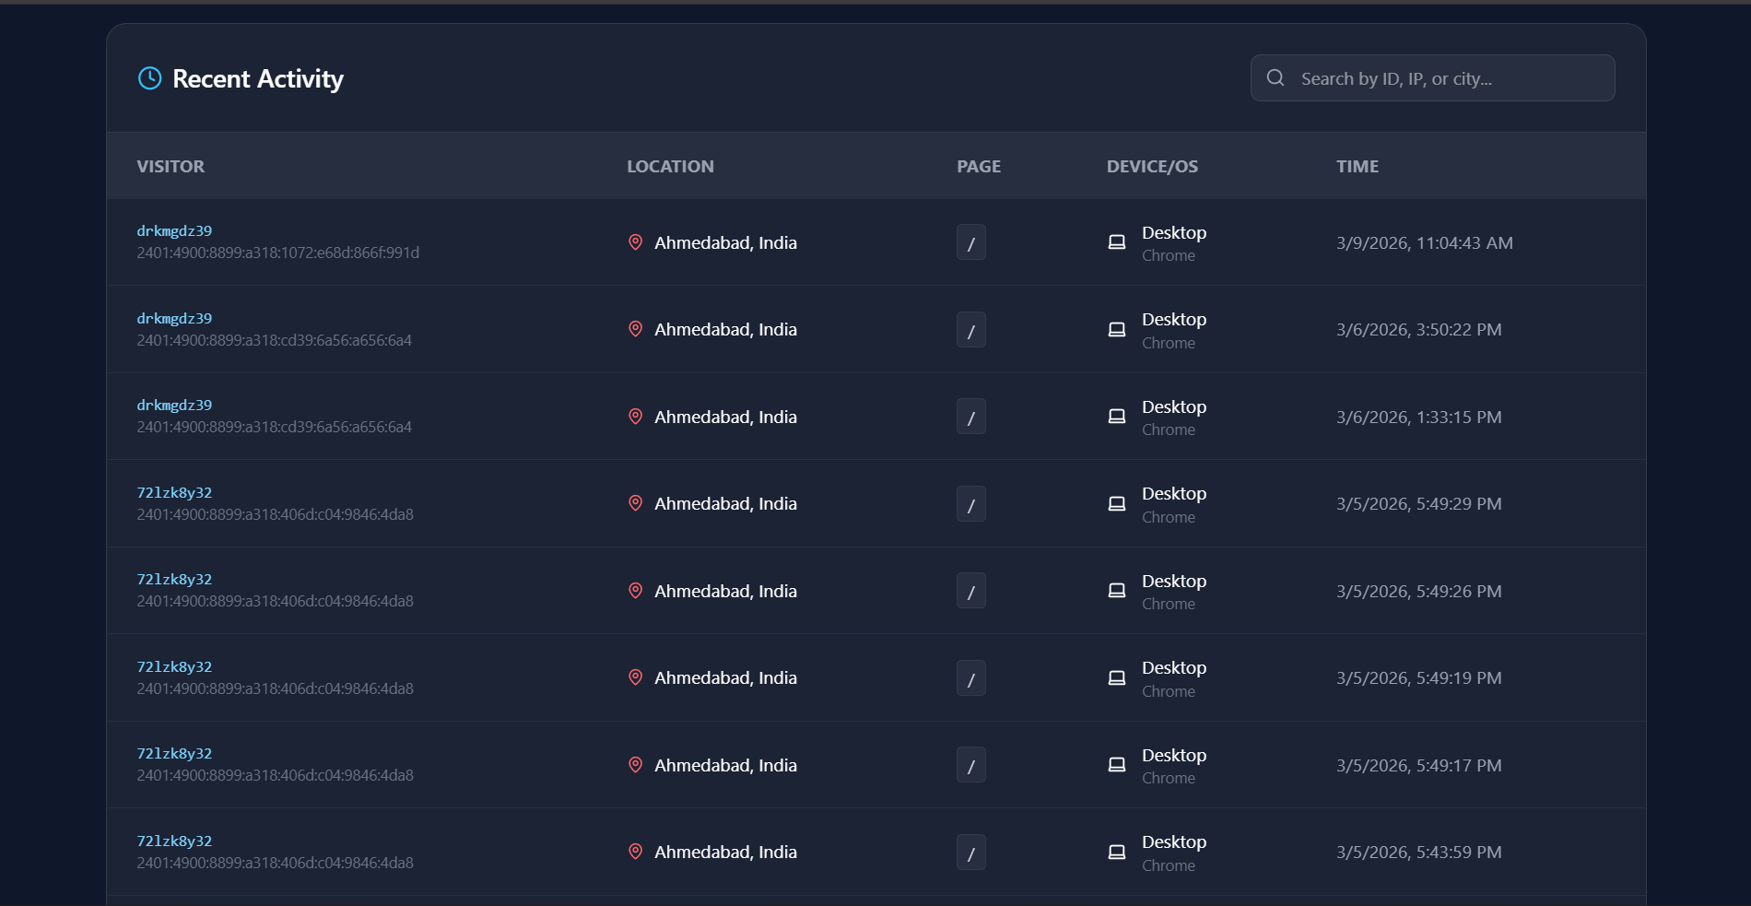Click the VISITOR column header
The height and width of the screenshot is (906, 1751).
coord(170,166)
